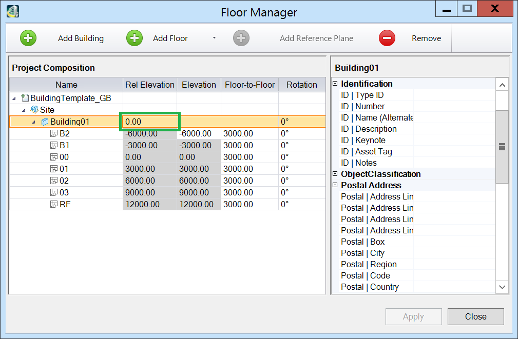Click the floor icon beside RF

(54, 204)
